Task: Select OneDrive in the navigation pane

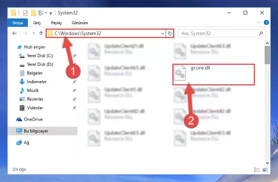Action: pos(29,119)
